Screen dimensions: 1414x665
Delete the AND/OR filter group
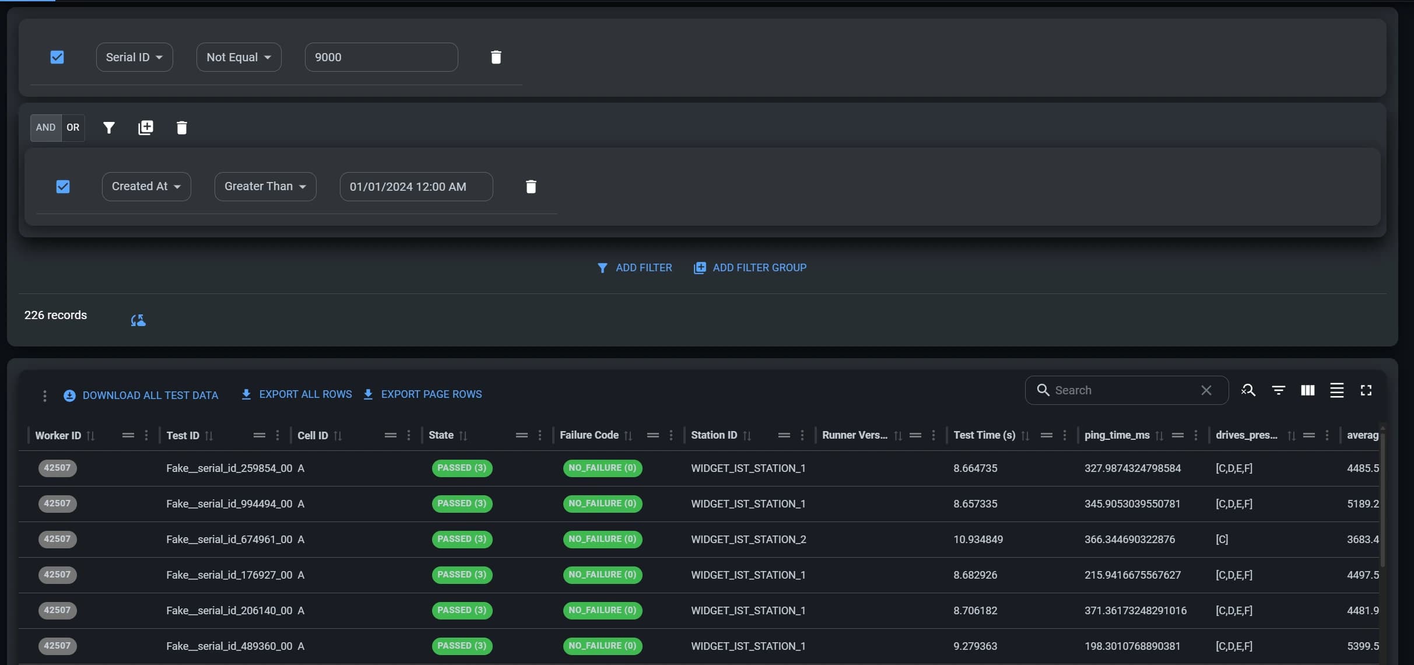181,128
